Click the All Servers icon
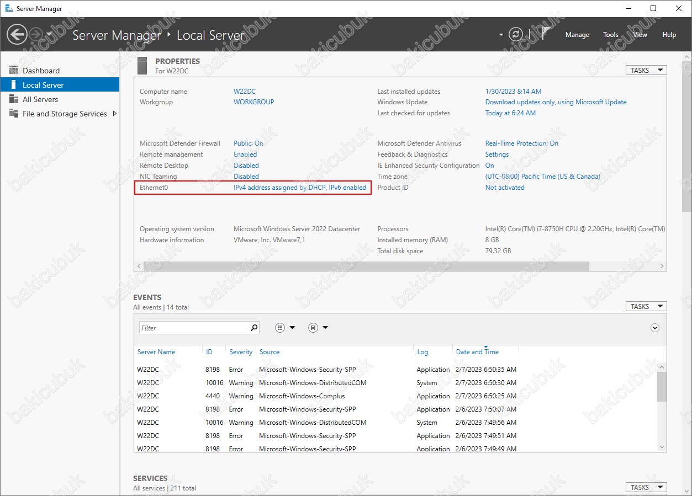Image resolution: width=692 pixels, height=496 pixels. tap(14, 99)
